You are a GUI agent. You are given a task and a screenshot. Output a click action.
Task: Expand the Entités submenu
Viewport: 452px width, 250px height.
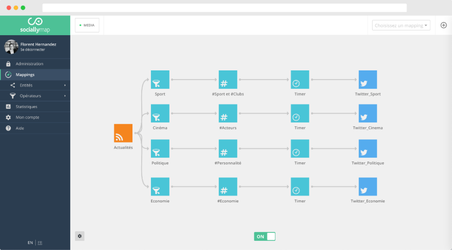35,85
